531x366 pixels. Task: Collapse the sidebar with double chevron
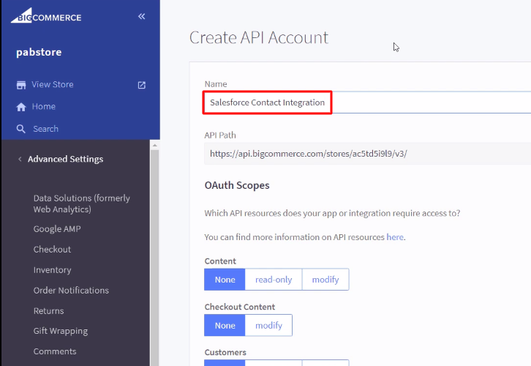point(142,16)
